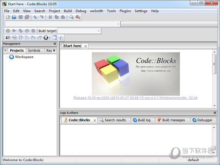Screen dimensions: 220x165
Task: Open the Debugging windows dropdown icon
Action: [x=54, y=37]
